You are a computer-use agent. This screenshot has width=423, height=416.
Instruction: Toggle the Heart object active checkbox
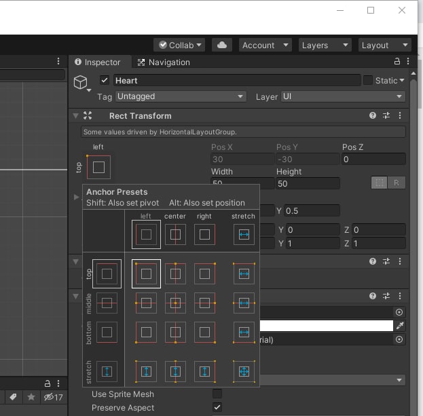point(105,80)
